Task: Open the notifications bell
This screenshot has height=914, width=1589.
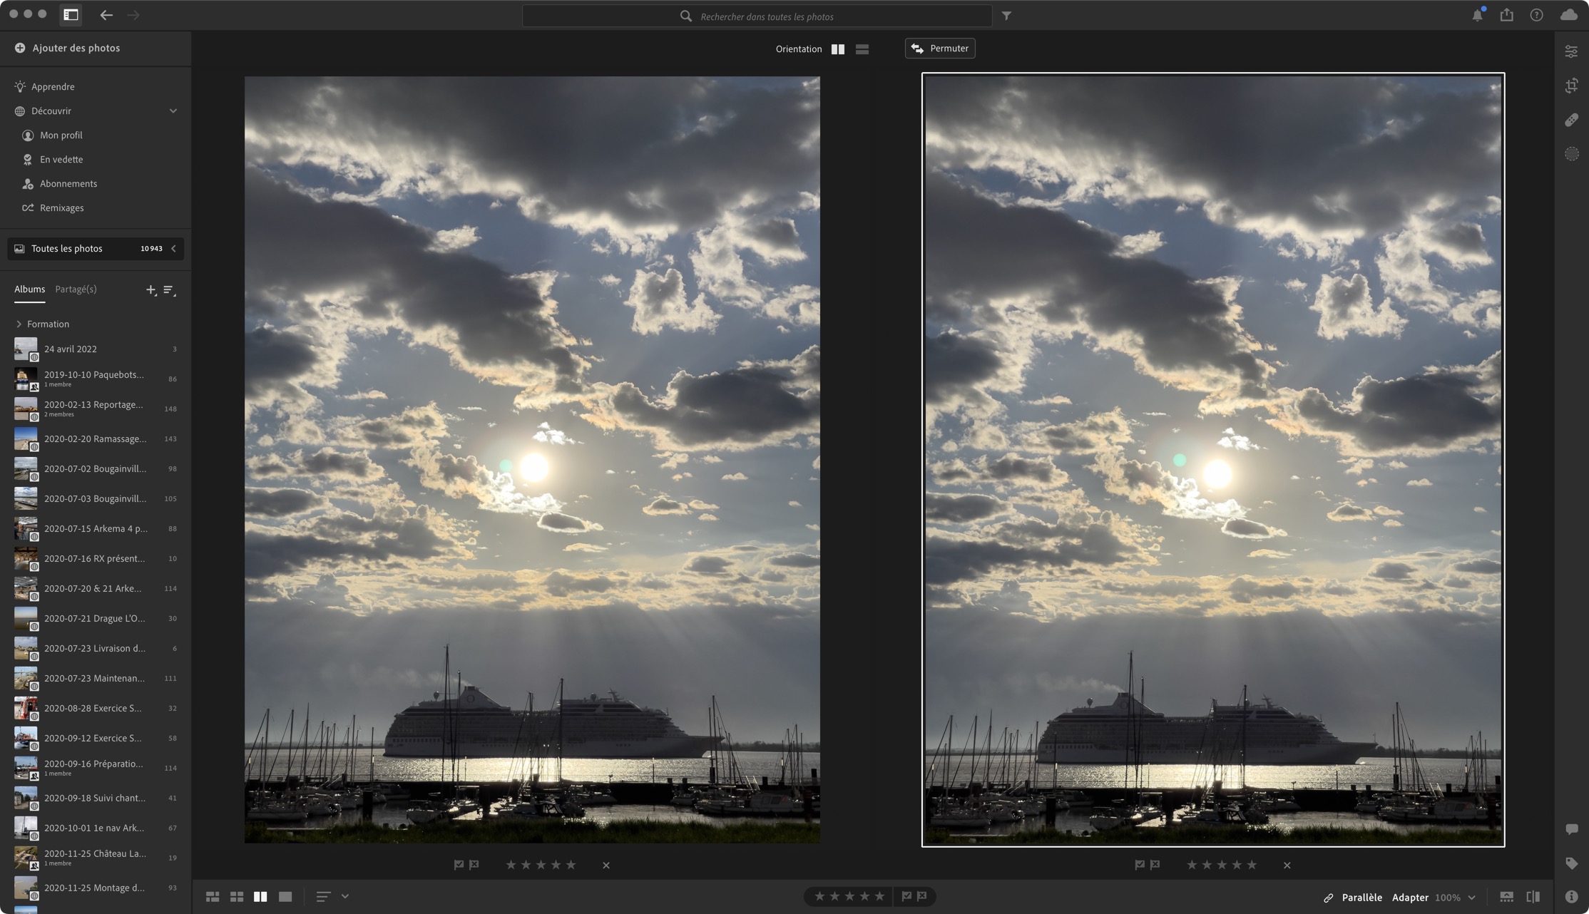Action: (x=1477, y=15)
